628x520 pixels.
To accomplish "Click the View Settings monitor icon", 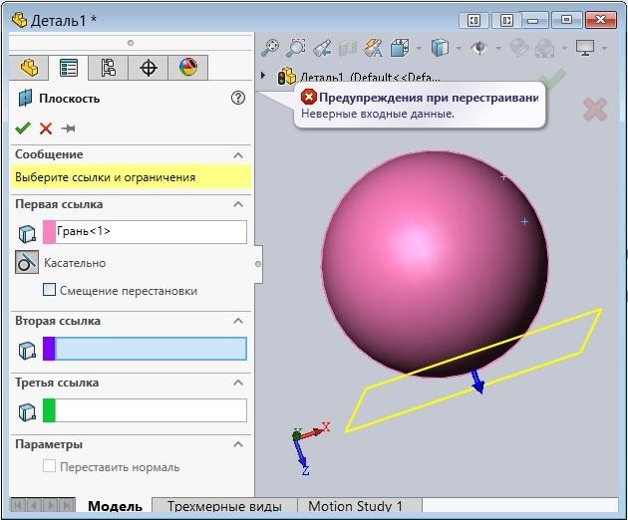I will [585, 48].
